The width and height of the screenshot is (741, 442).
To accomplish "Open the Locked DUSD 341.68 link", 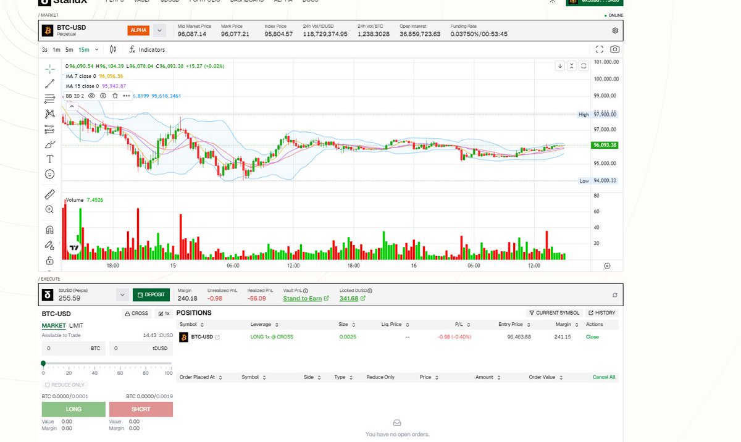I will coord(353,299).
